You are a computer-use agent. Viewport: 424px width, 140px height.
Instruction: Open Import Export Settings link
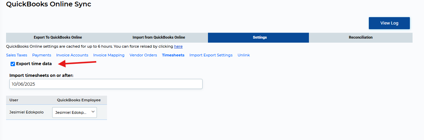click(211, 55)
